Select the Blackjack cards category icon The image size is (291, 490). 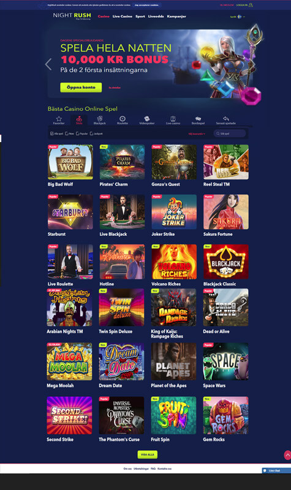pyautogui.click(x=100, y=118)
